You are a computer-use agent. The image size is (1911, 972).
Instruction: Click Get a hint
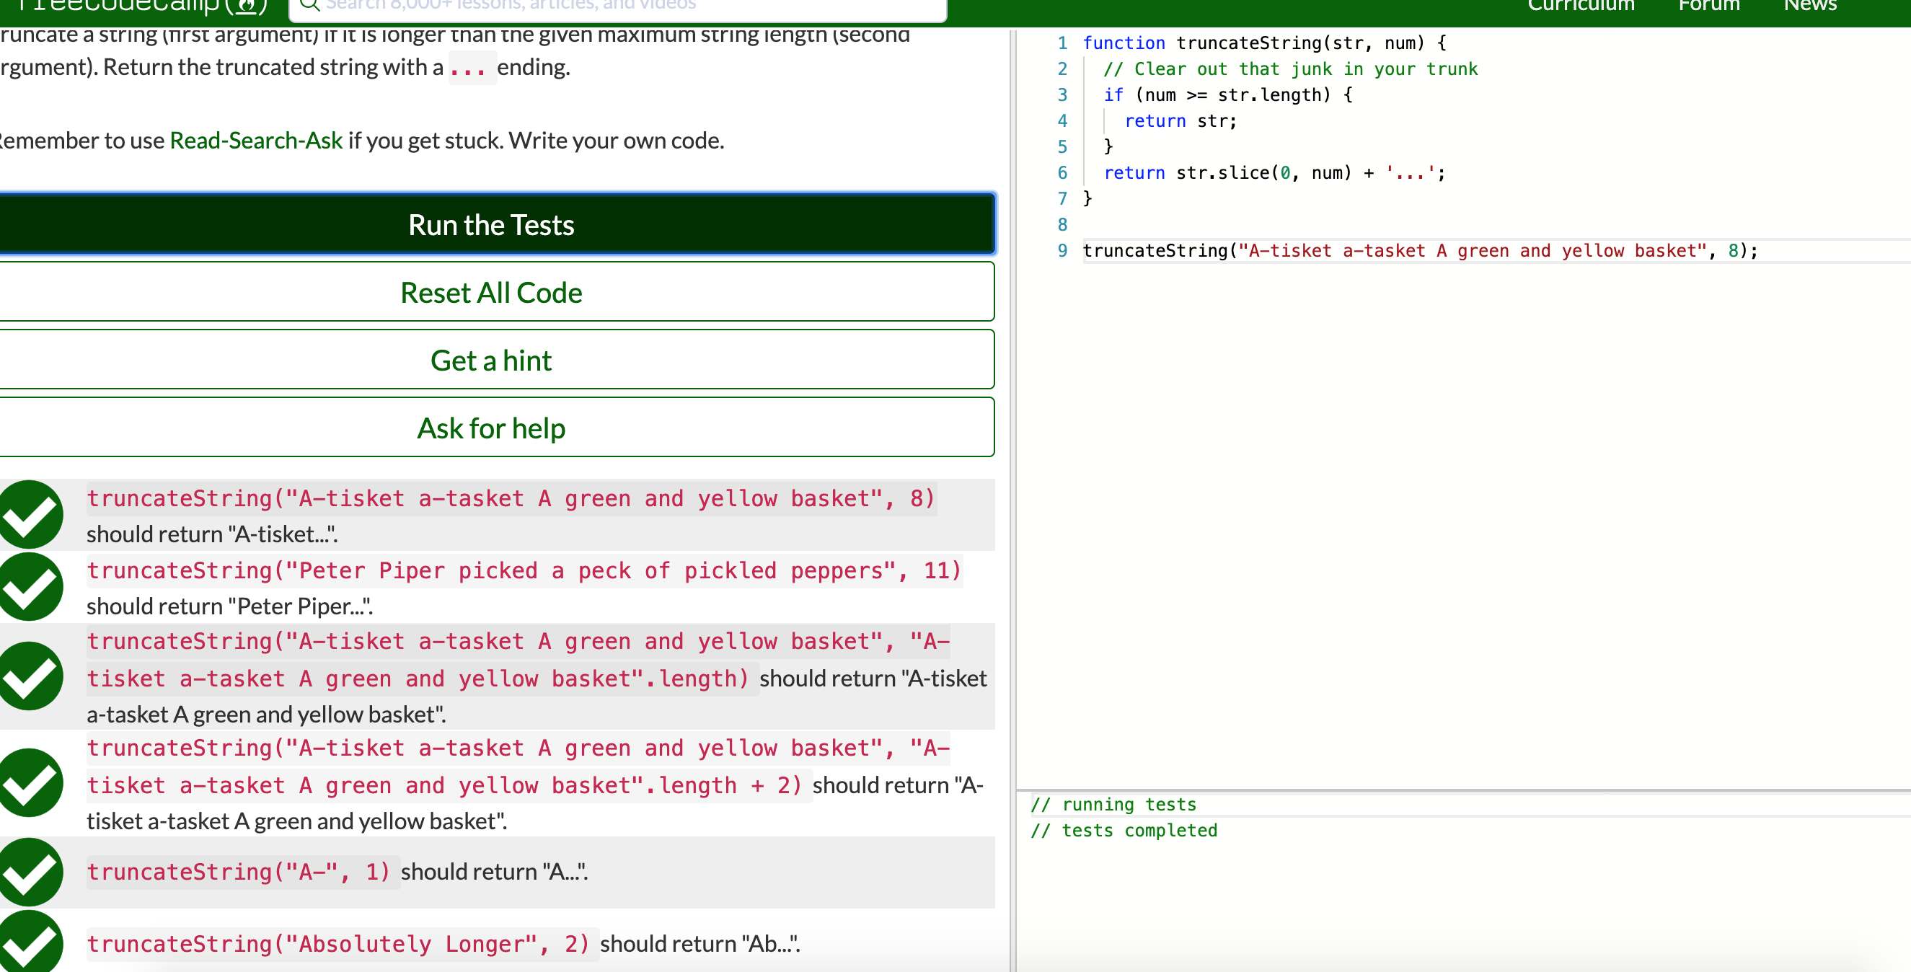490,360
